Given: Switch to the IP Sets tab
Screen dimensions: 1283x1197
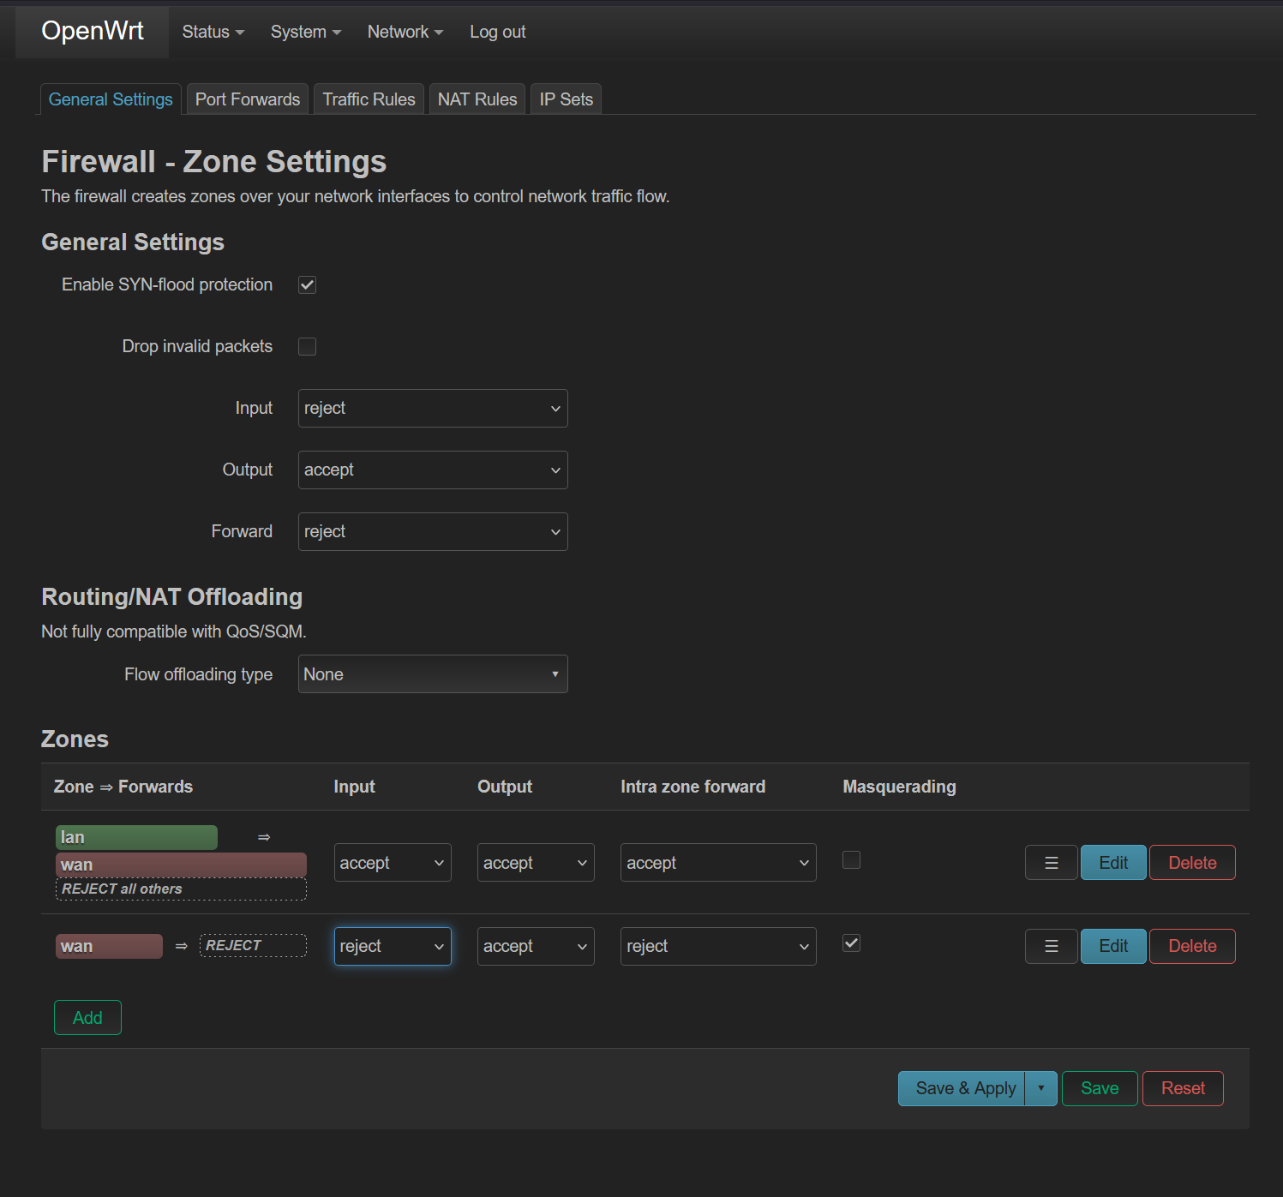Looking at the screenshot, I should pos(567,99).
